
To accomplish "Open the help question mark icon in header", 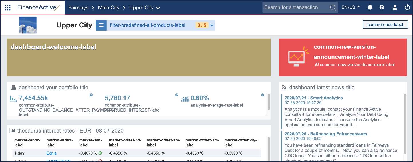I will pos(382,7).
